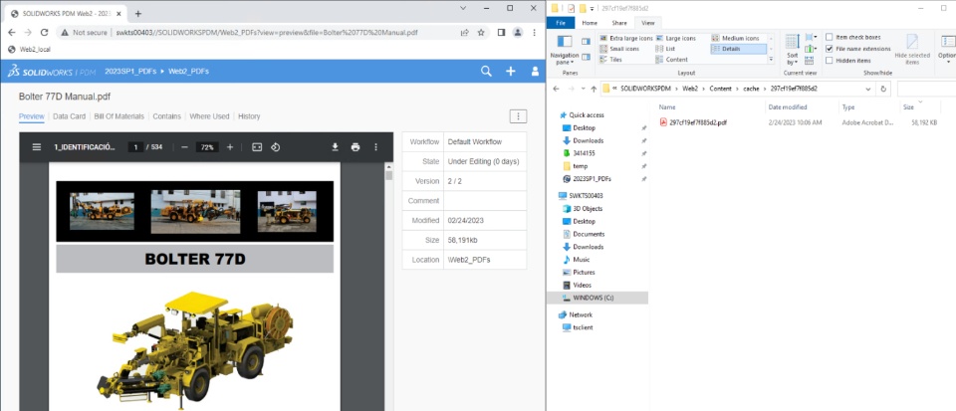Viewport: 956px width, 411px height.
Task: Open the browser profile icon
Action: (518, 32)
